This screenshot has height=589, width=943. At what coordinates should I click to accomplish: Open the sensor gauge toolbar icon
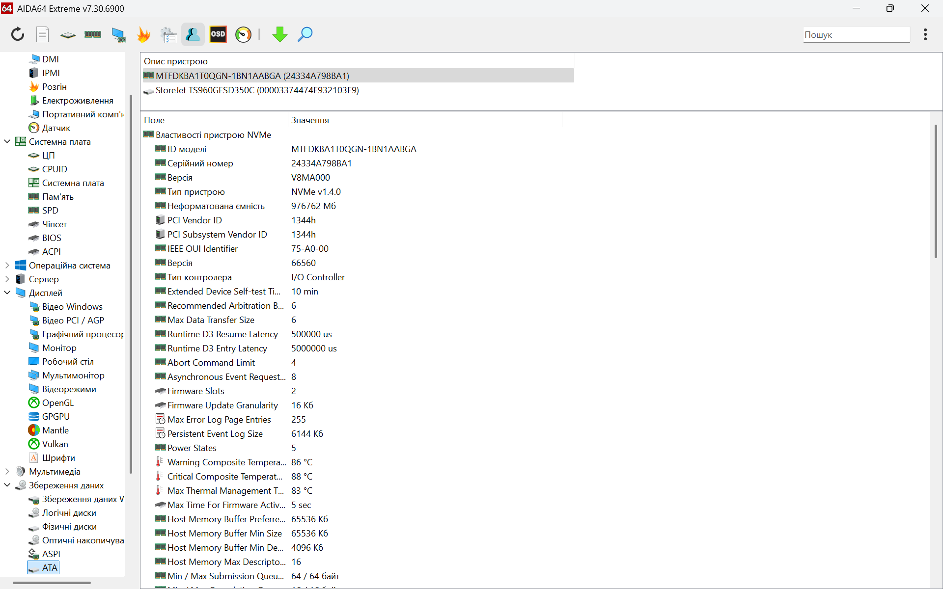click(x=243, y=34)
